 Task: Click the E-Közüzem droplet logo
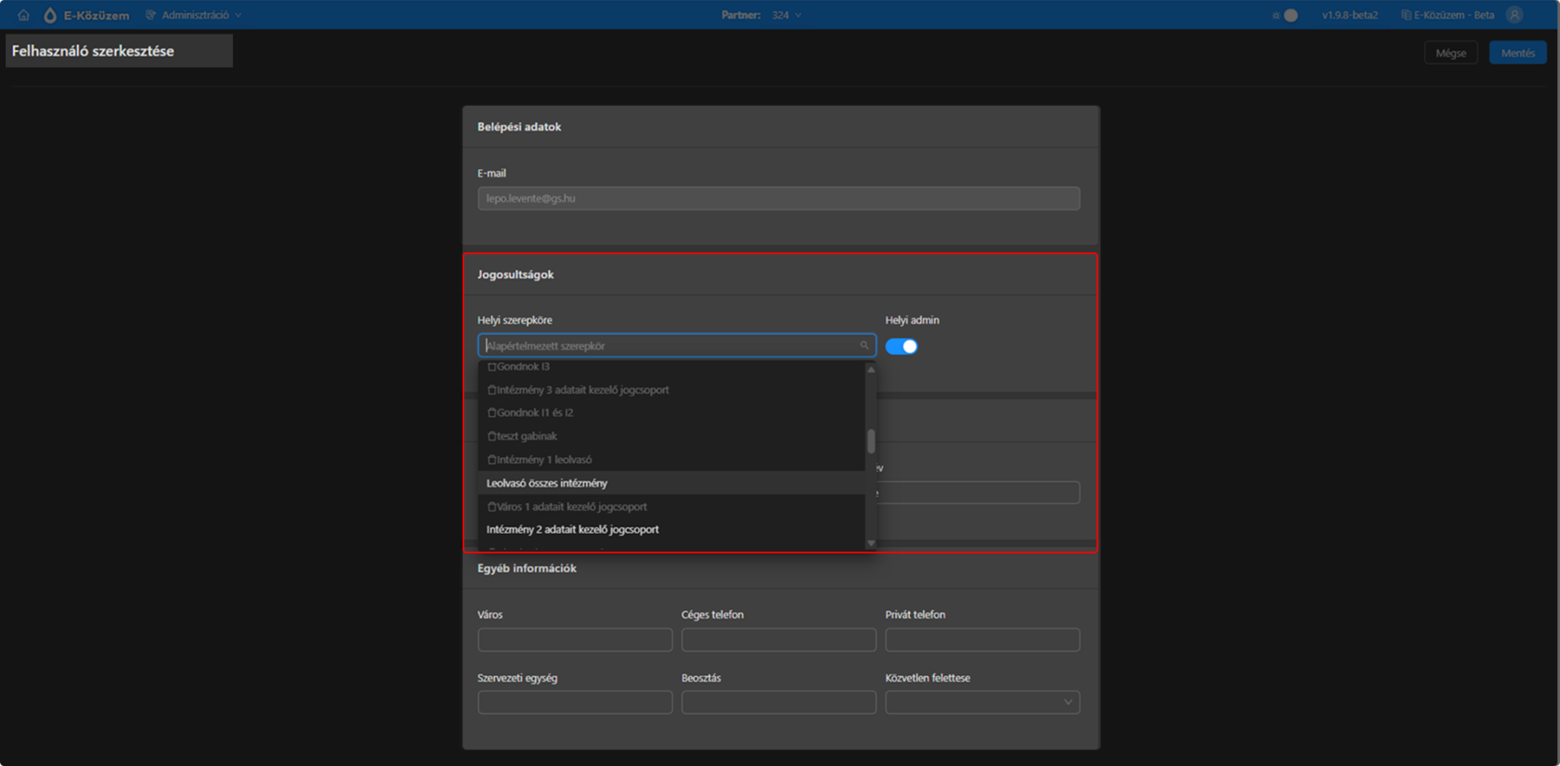click(x=50, y=15)
